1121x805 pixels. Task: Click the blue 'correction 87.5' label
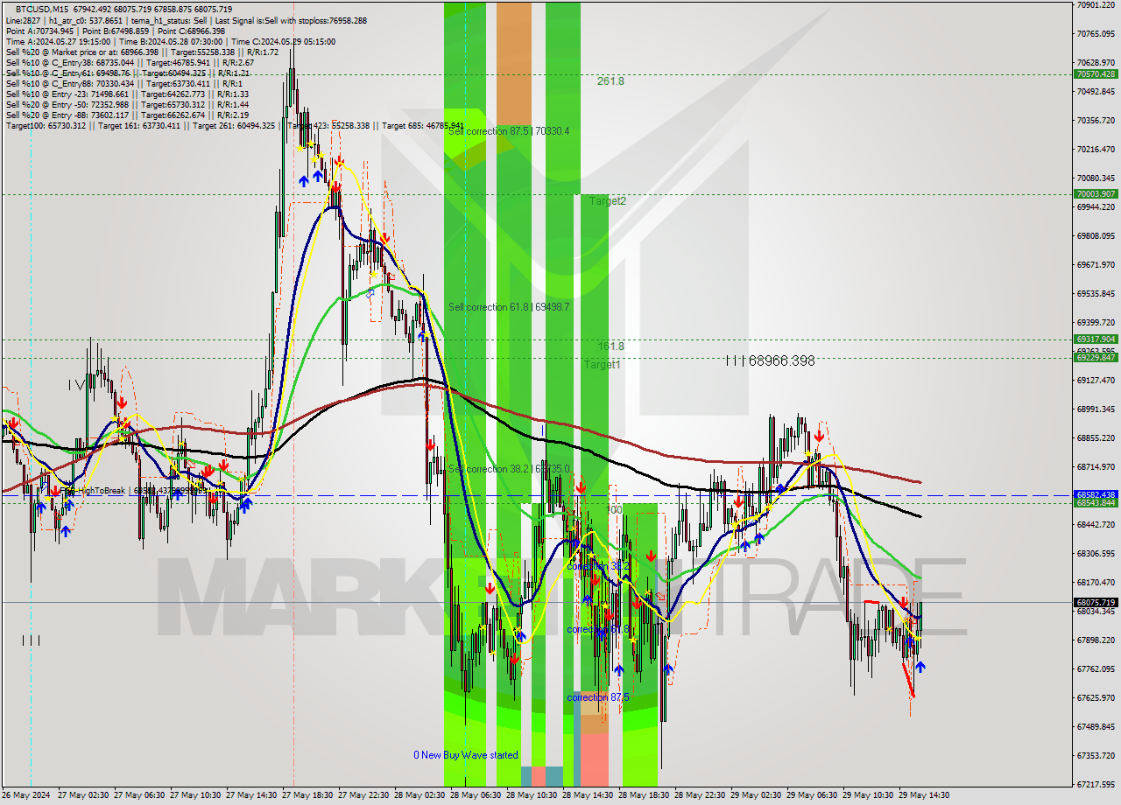click(x=598, y=697)
